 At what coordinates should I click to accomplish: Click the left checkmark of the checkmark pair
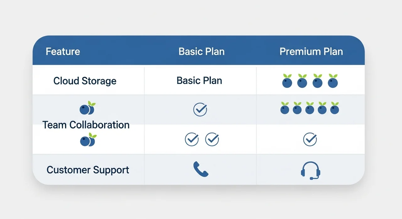(x=192, y=139)
